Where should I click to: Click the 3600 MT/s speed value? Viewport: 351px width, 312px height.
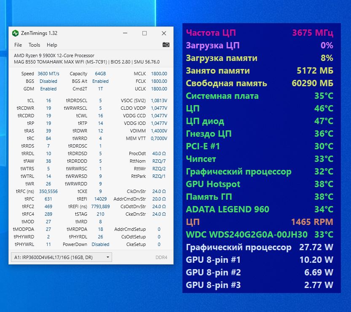48,74
